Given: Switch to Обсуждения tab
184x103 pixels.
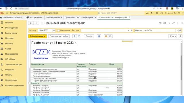Looking at the screenshot, I should pyautogui.click(x=34, y=17).
